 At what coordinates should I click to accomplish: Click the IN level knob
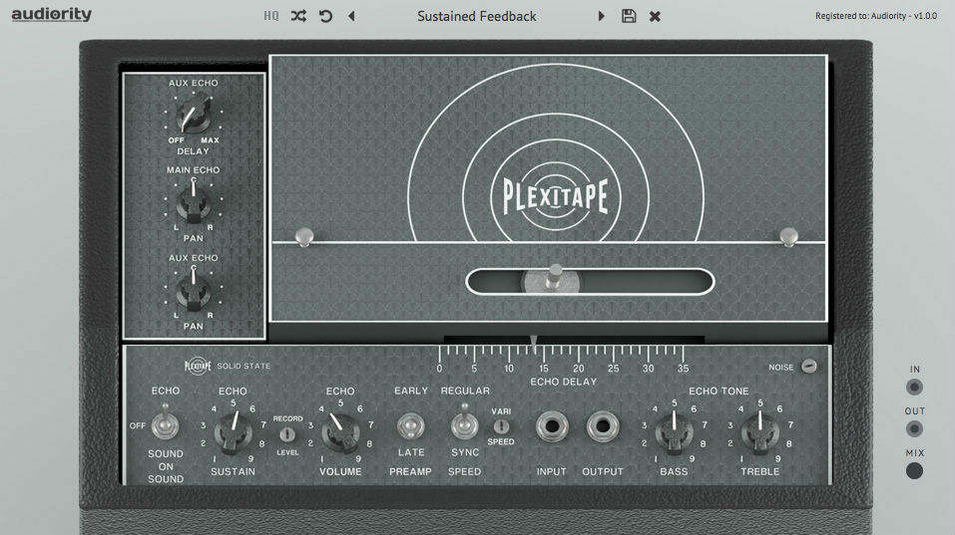tap(914, 388)
